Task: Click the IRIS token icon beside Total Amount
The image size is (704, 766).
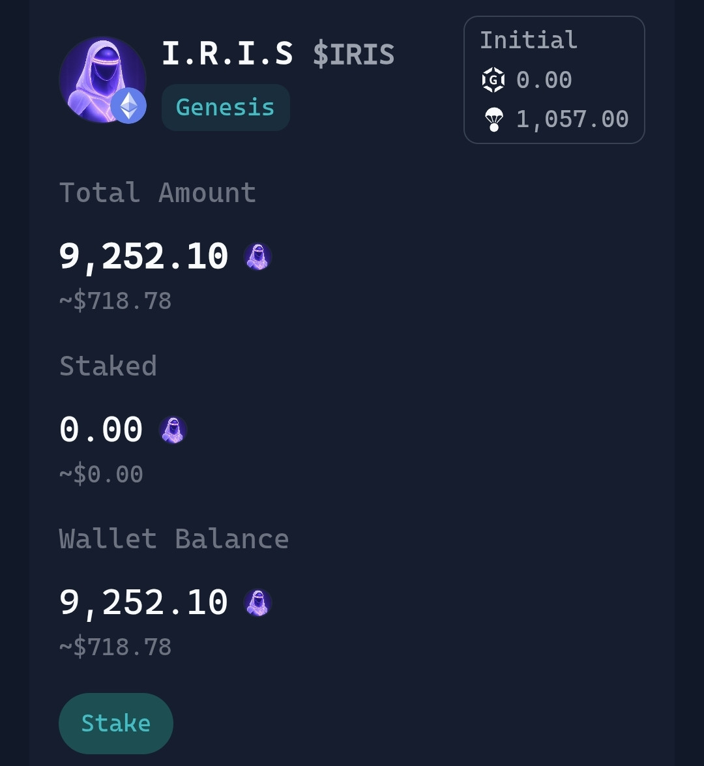Action: pyautogui.click(x=257, y=256)
